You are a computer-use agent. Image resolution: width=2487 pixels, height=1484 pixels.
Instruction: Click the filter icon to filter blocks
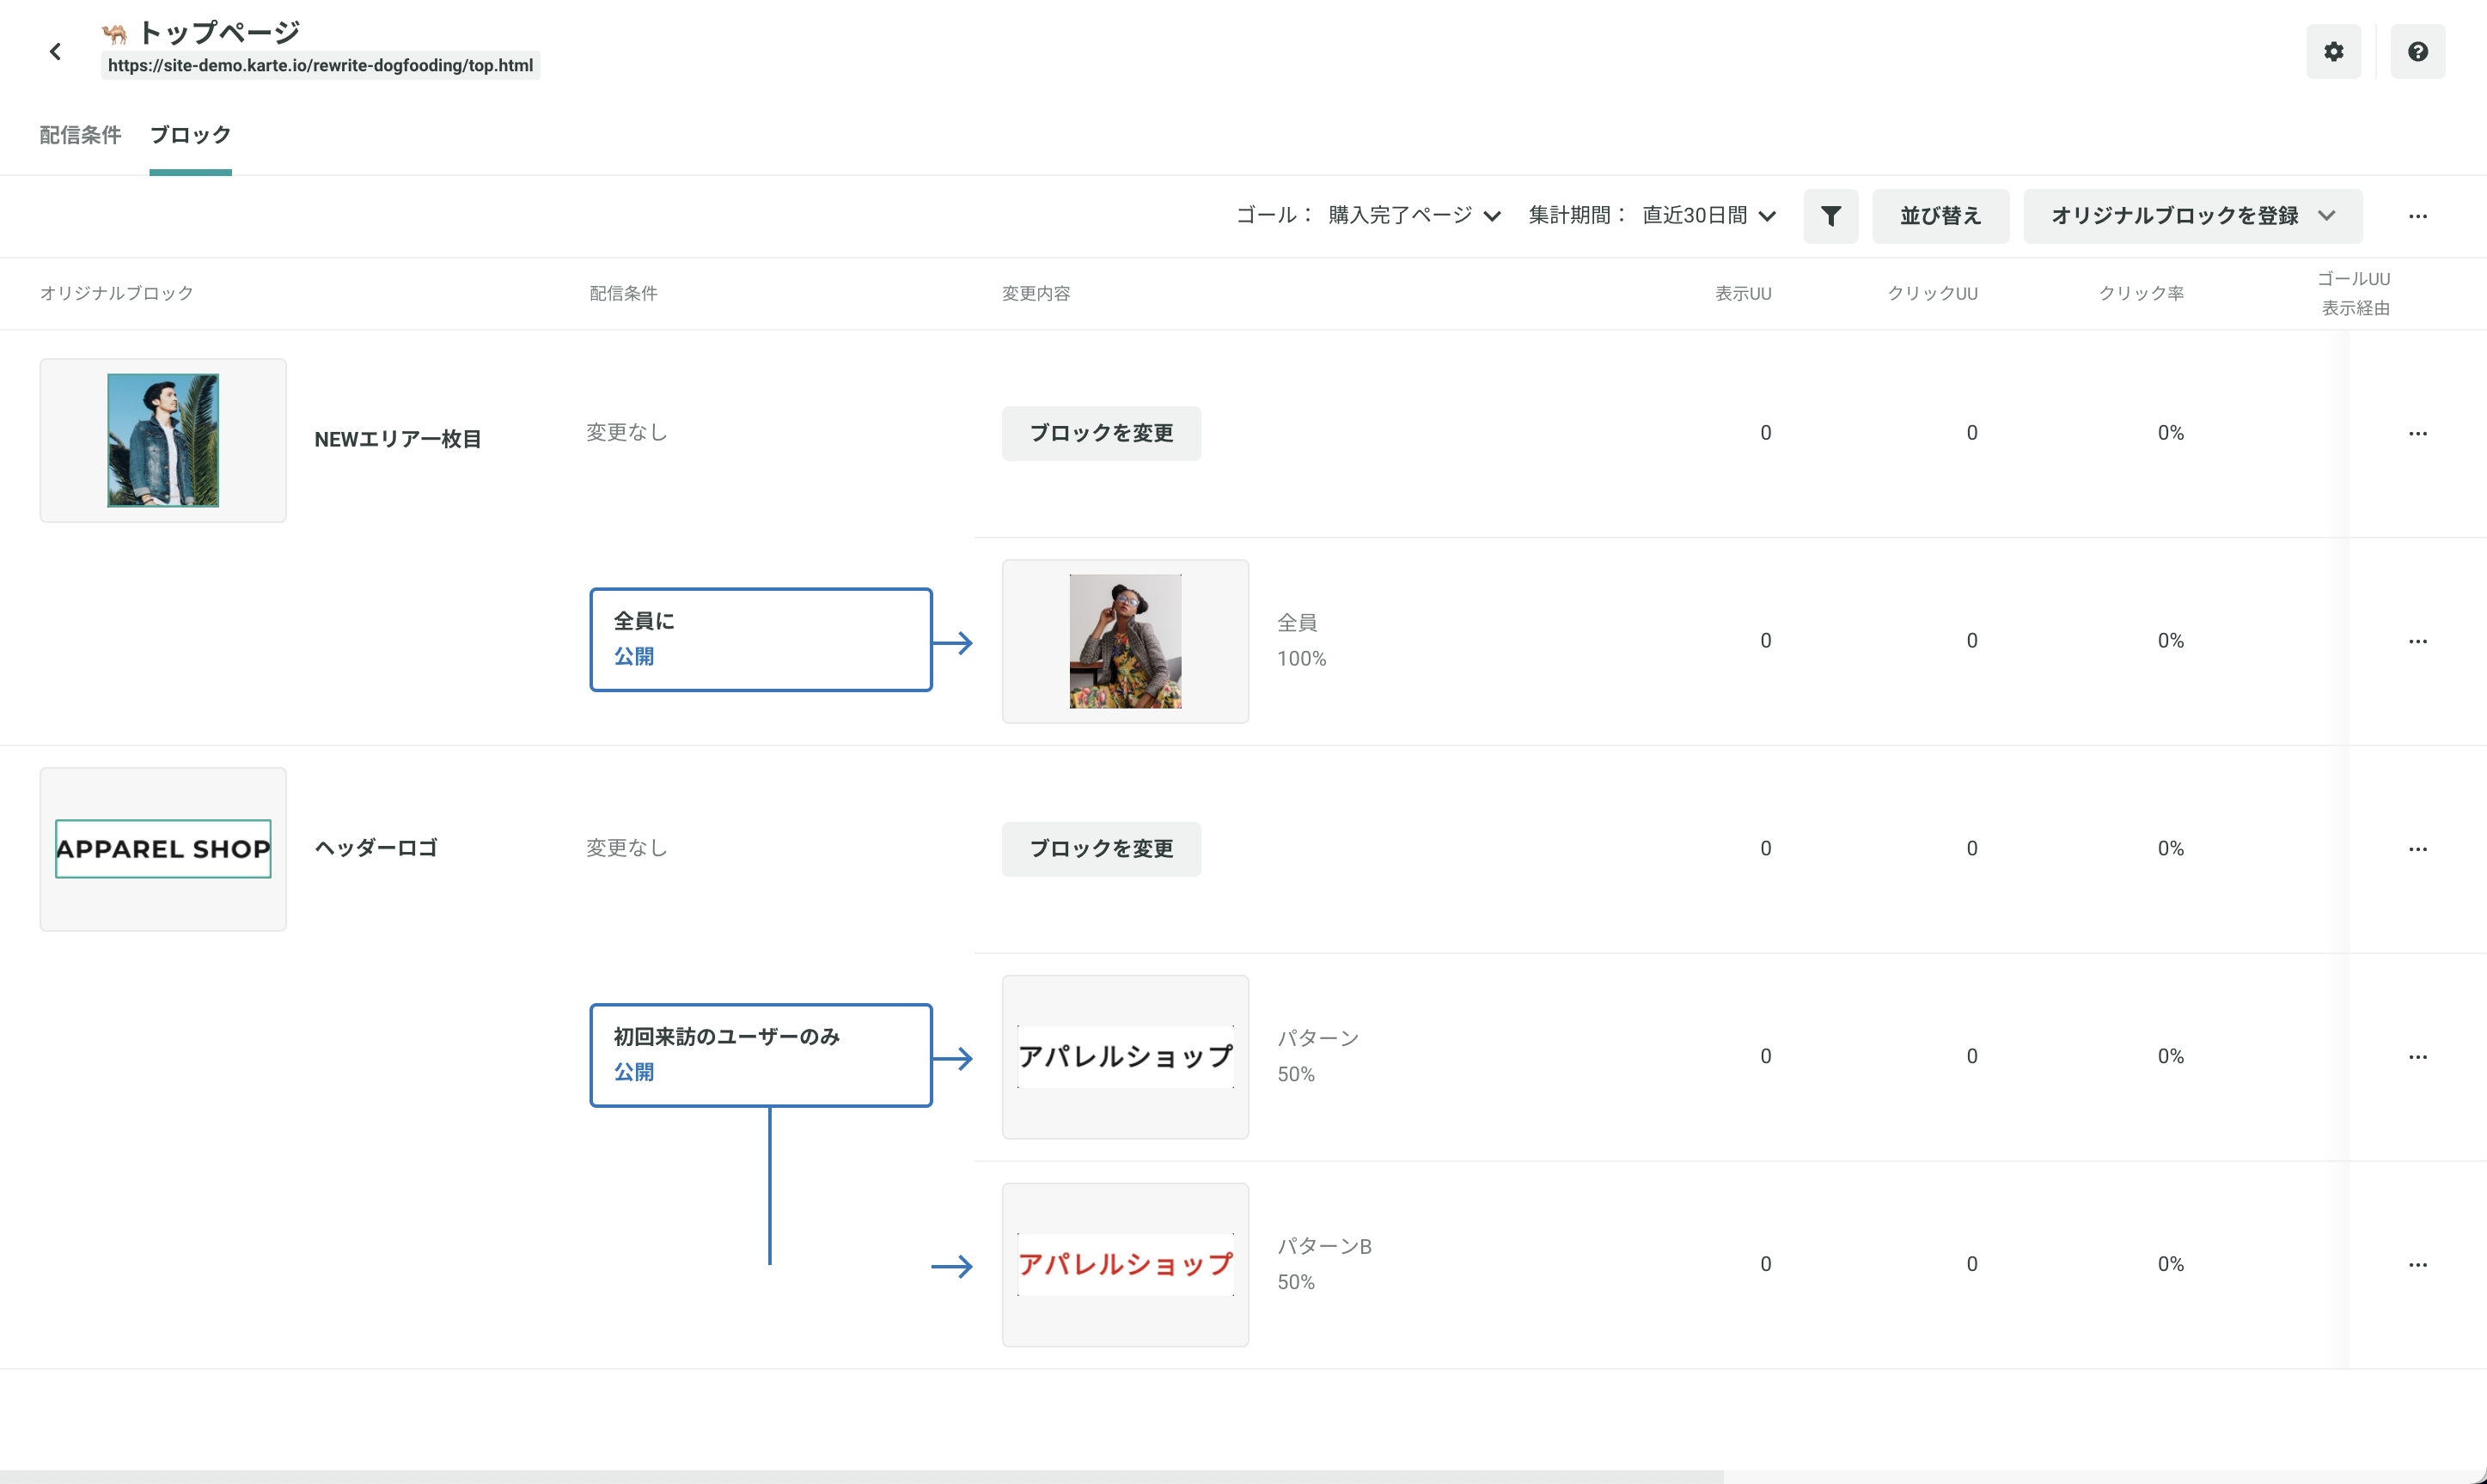1831,216
